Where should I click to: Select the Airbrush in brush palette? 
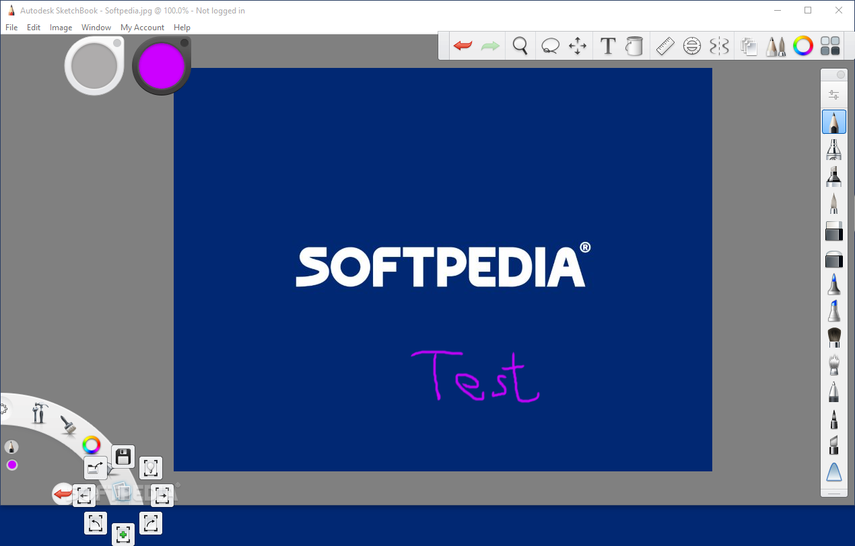[x=834, y=149]
